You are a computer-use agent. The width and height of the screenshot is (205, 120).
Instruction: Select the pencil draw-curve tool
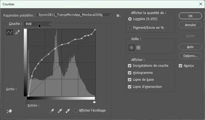pos(17,32)
